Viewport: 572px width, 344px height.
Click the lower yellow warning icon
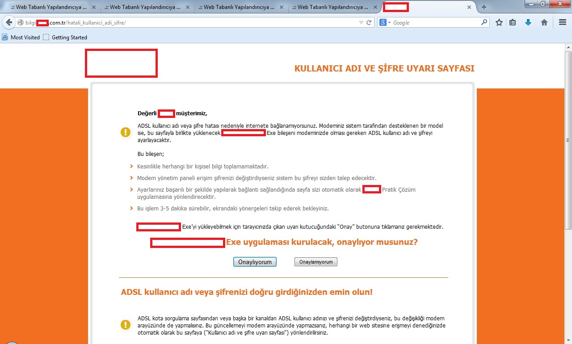click(x=126, y=325)
